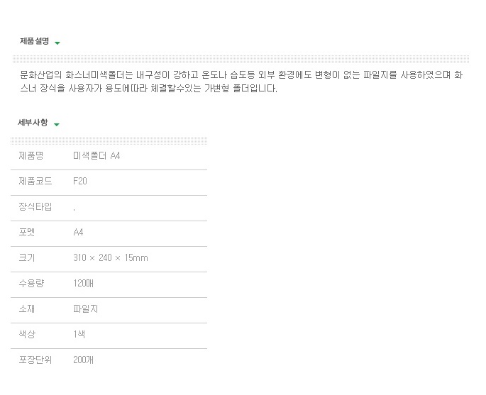Click the 제품코드 row label
Screen dimensions: 486x395
pos(35,181)
